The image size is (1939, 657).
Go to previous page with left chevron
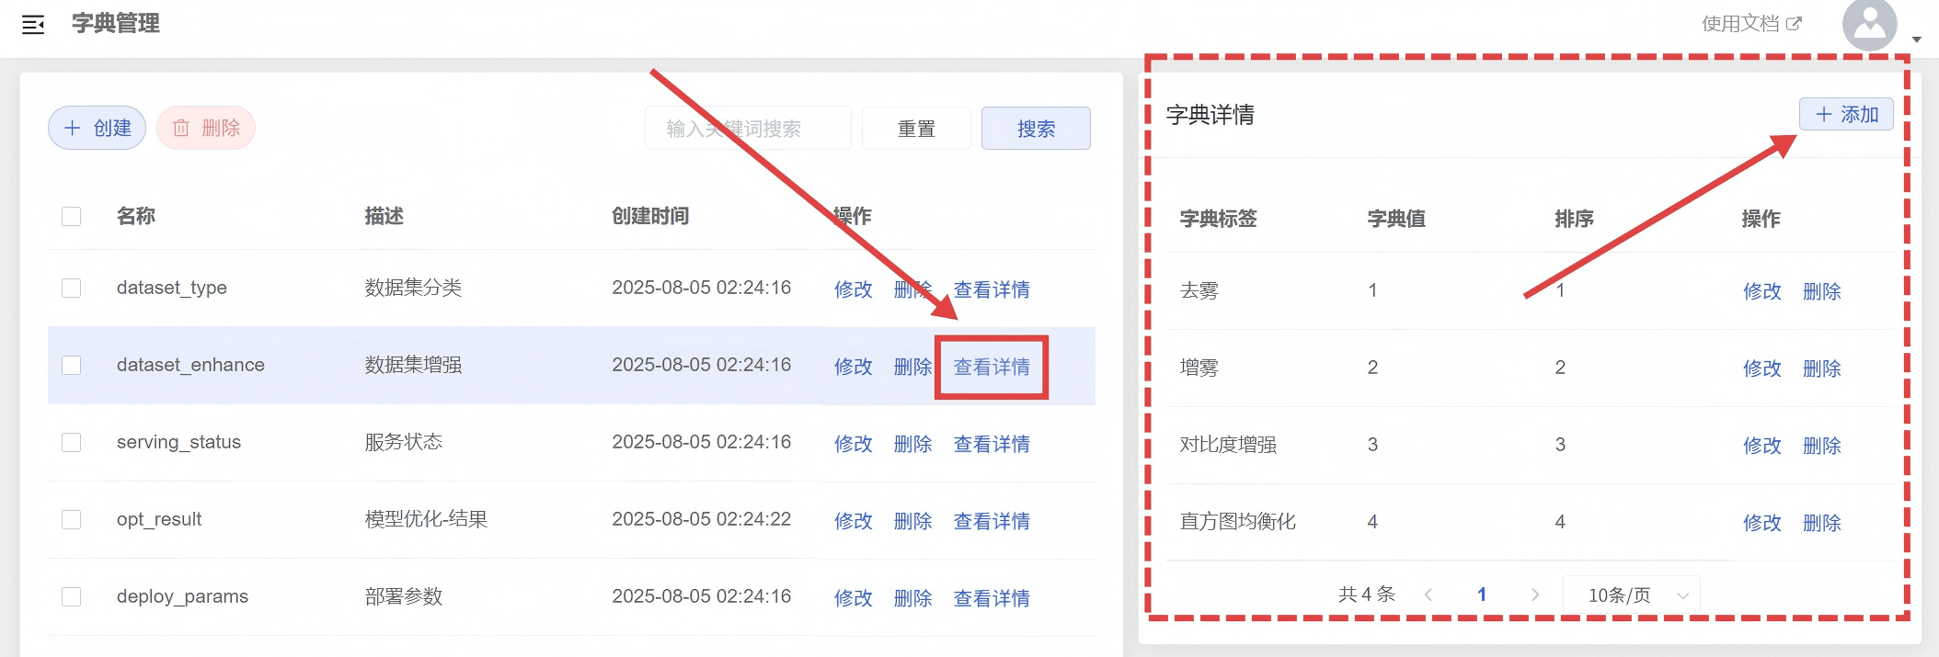(1428, 595)
